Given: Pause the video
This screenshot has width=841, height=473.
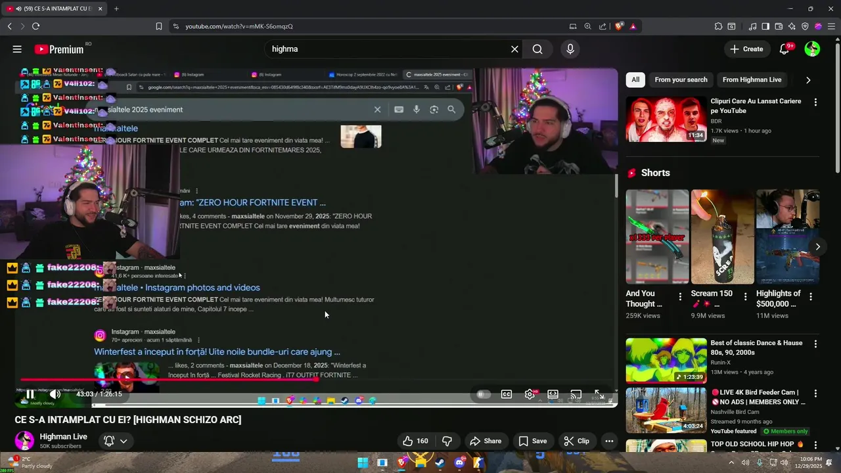Looking at the screenshot, I should pos(30,394).
